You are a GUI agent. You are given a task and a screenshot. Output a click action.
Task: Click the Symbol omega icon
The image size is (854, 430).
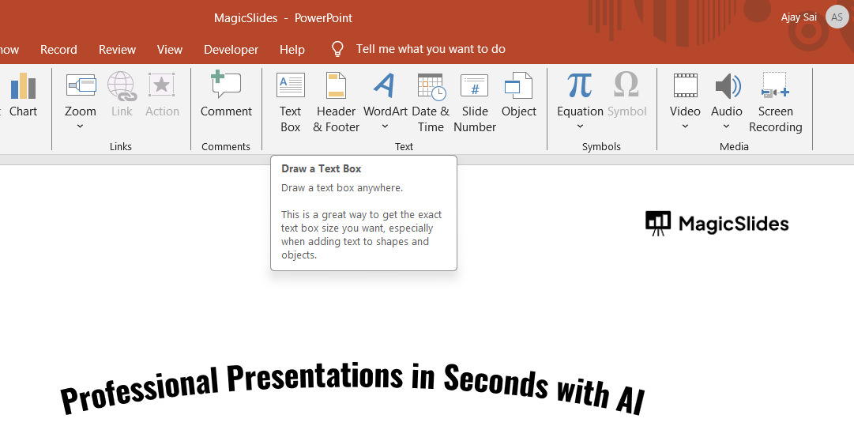tap(626, 85)
